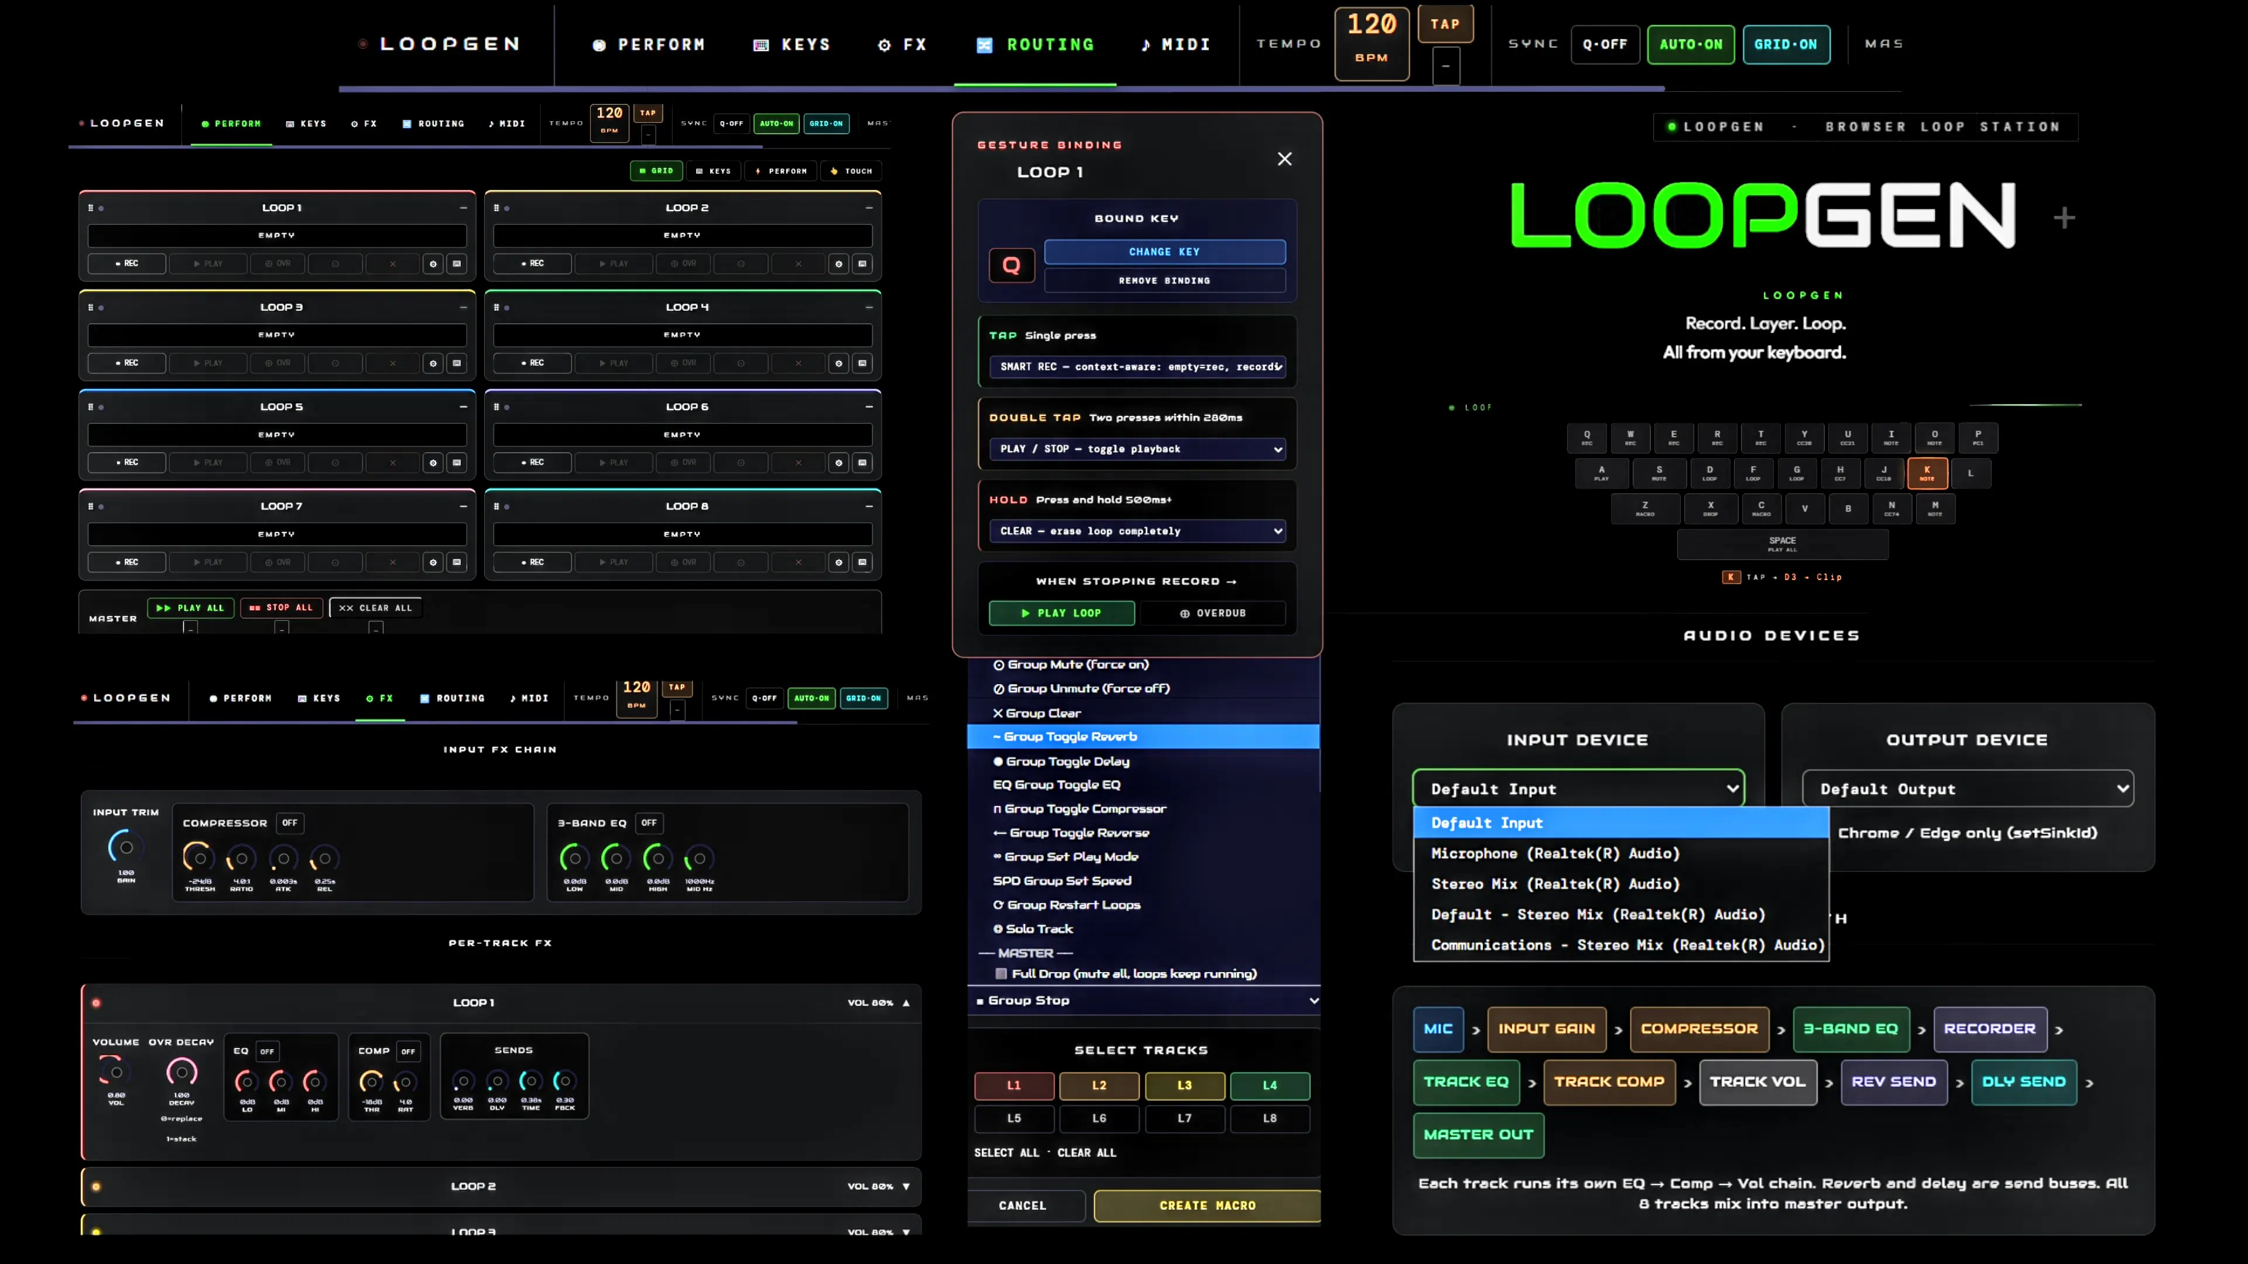Click CANCEL in macro dialog
The image size is (2248, 1264).
click(x=1022, y=1205)
